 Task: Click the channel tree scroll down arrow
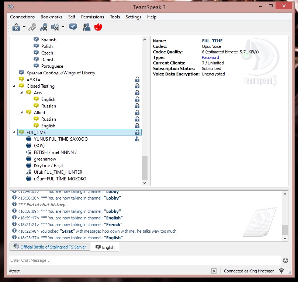145,183
